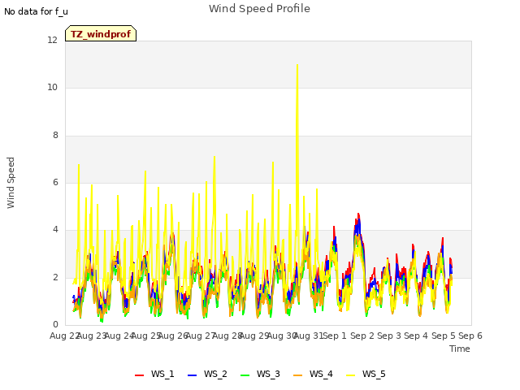This screenshot has height=390, width=520.
Task: Click the red WS_1 legend swatch
Action: [139, 375]
